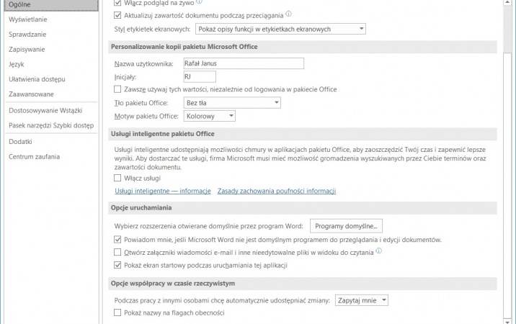The height and width of the screenshot is (324, 516).
Task: Enable 'Zawsze używaj tych wartości' checkbox
Action: [x=117, y=89]
